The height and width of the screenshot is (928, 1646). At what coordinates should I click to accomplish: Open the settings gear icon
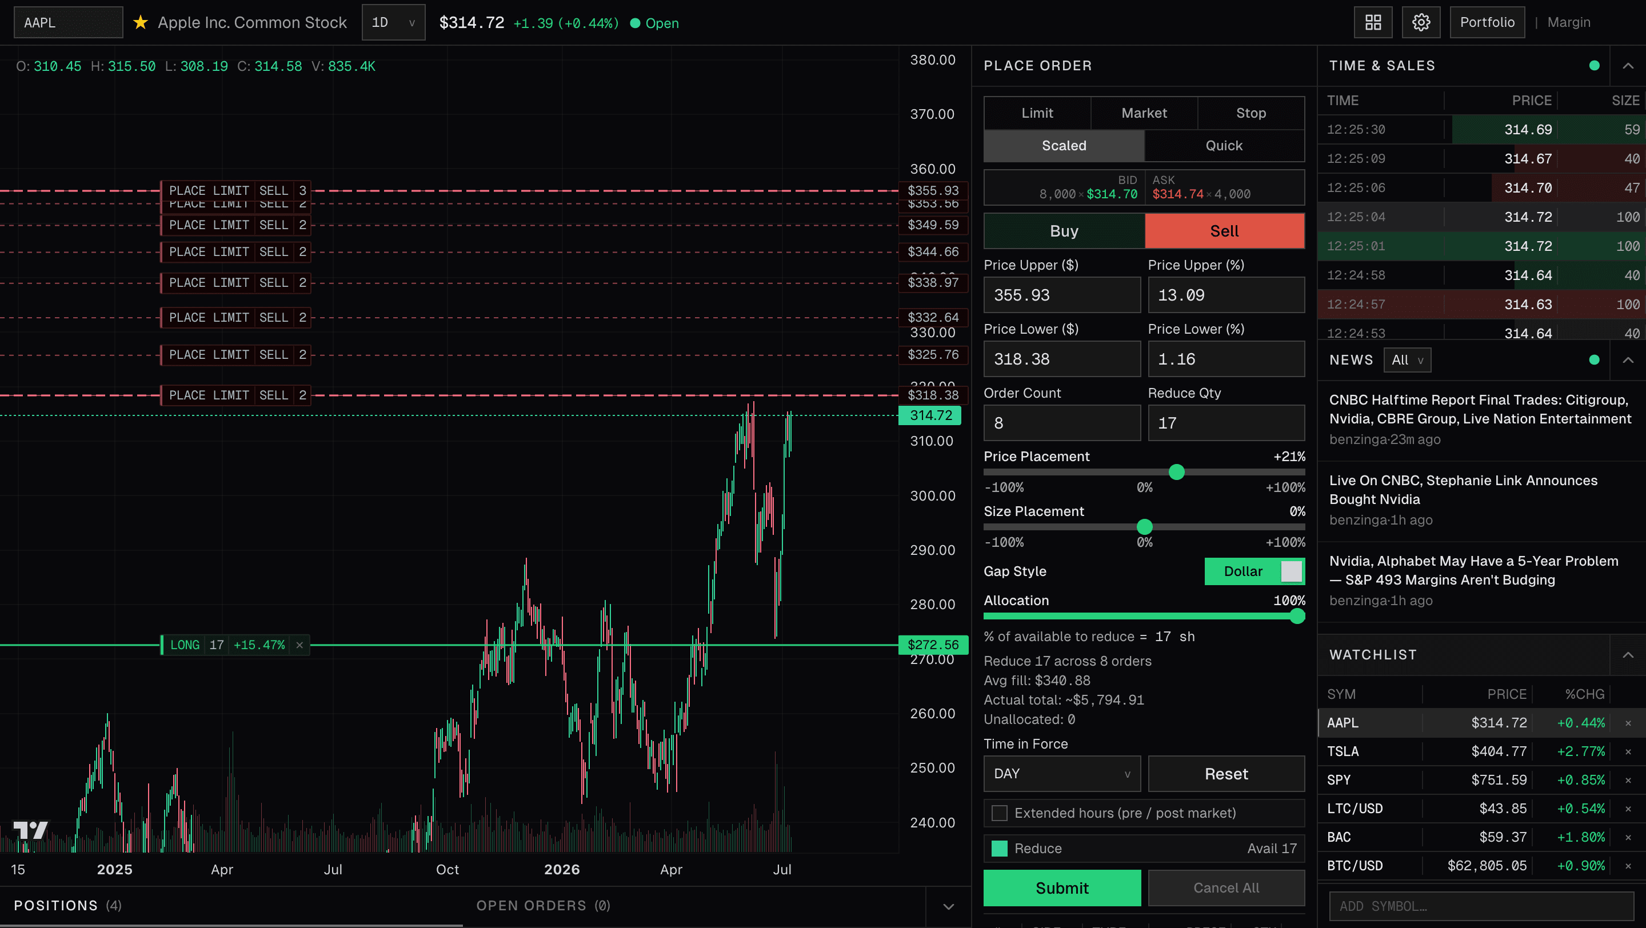pyautogui.click(x=1421, y=22)
